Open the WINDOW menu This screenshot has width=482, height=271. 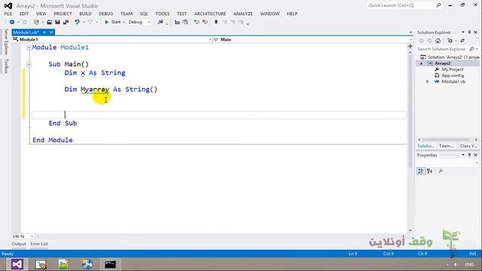click(270, 14)
